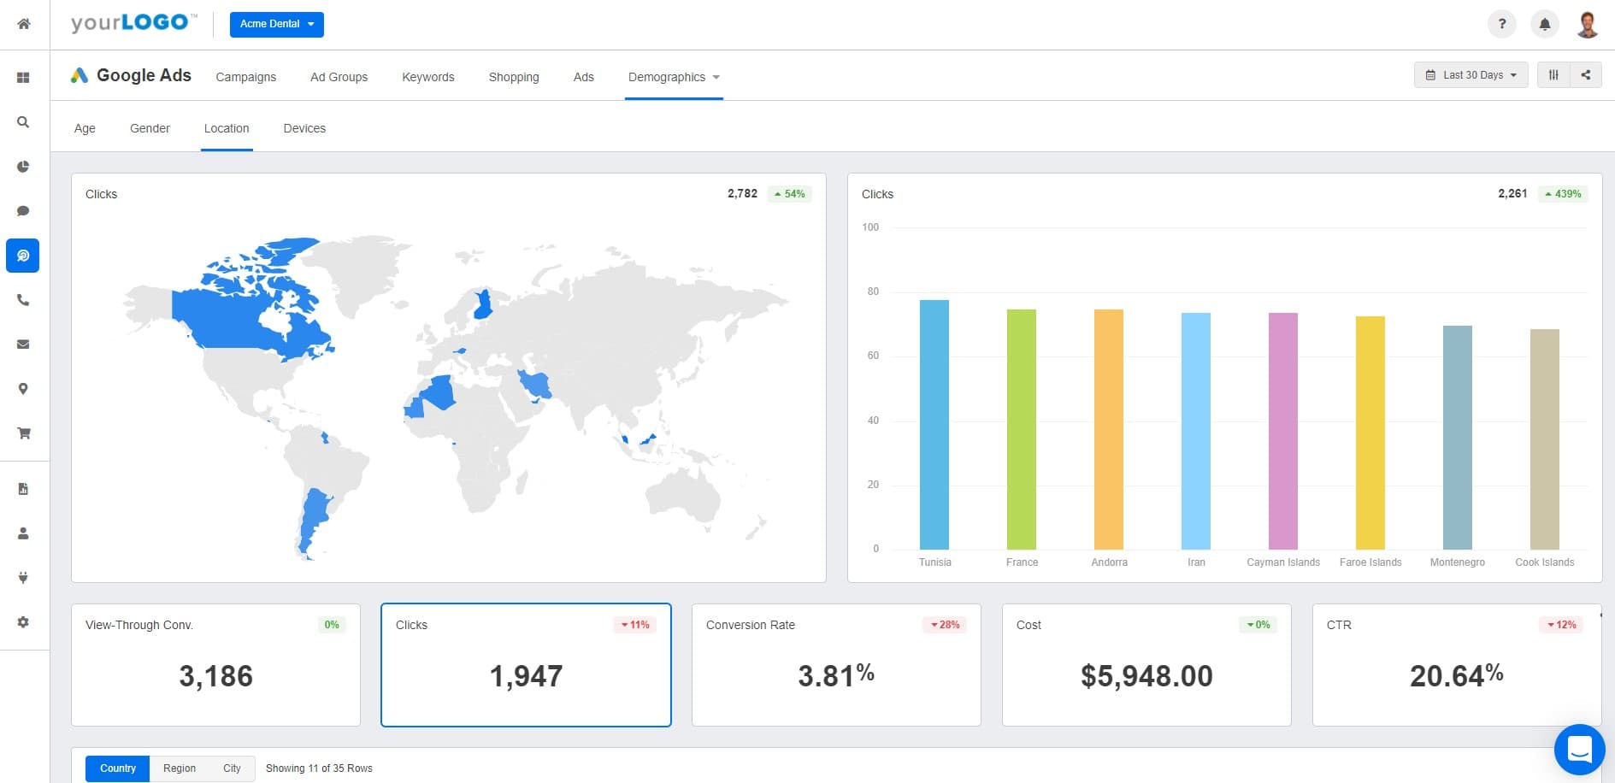
Task: Open the dashboard grid icon
Action: tap(23, 78)
